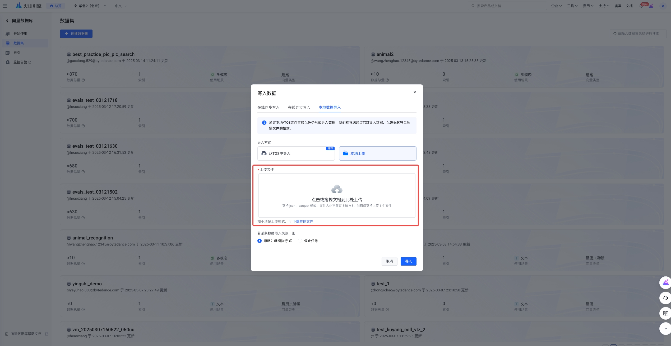Choose 本地上传 import method
This screenshot has width=671, height=346.
pyautogui.click(x=378, y=153)
